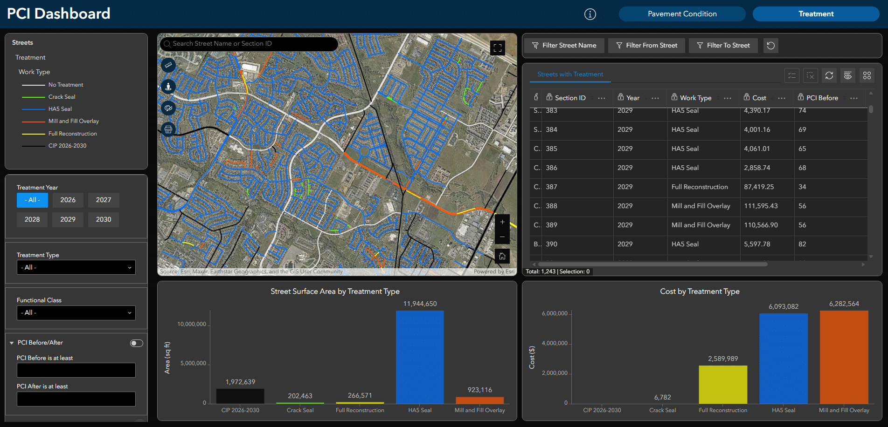
Task: Click the Filter Street Name button
Action: [564, 45]
